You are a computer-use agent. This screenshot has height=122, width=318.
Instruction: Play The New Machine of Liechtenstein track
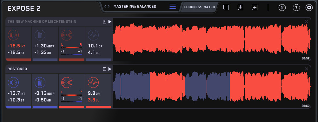[x=110, y=21]
